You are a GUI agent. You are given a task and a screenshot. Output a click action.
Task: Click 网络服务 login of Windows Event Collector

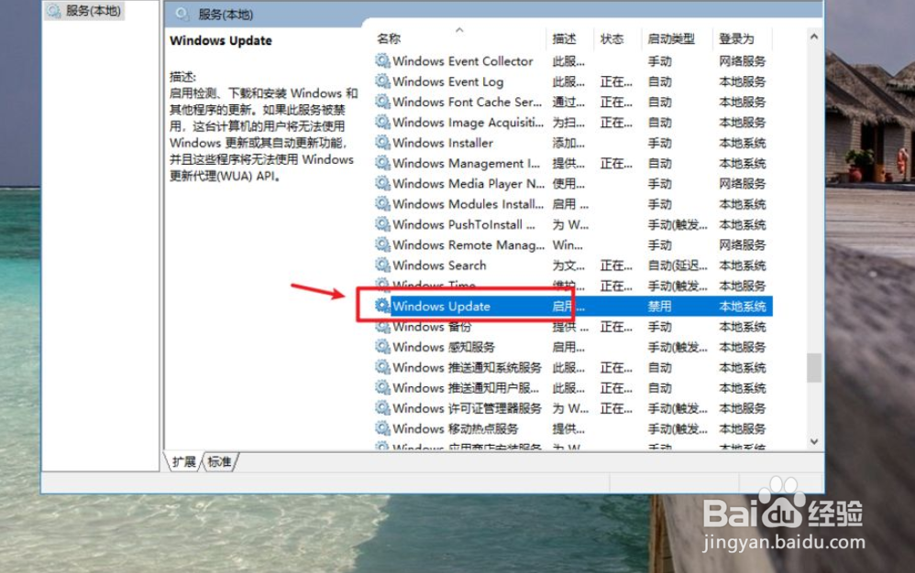[742, 60]
